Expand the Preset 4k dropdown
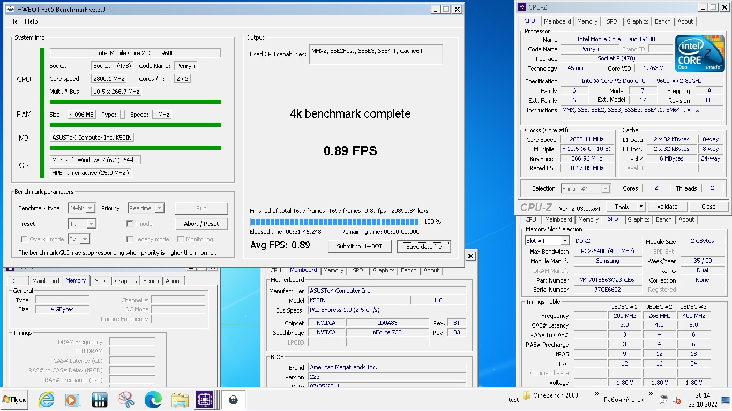Screen dimensions: 732x411 91,224
